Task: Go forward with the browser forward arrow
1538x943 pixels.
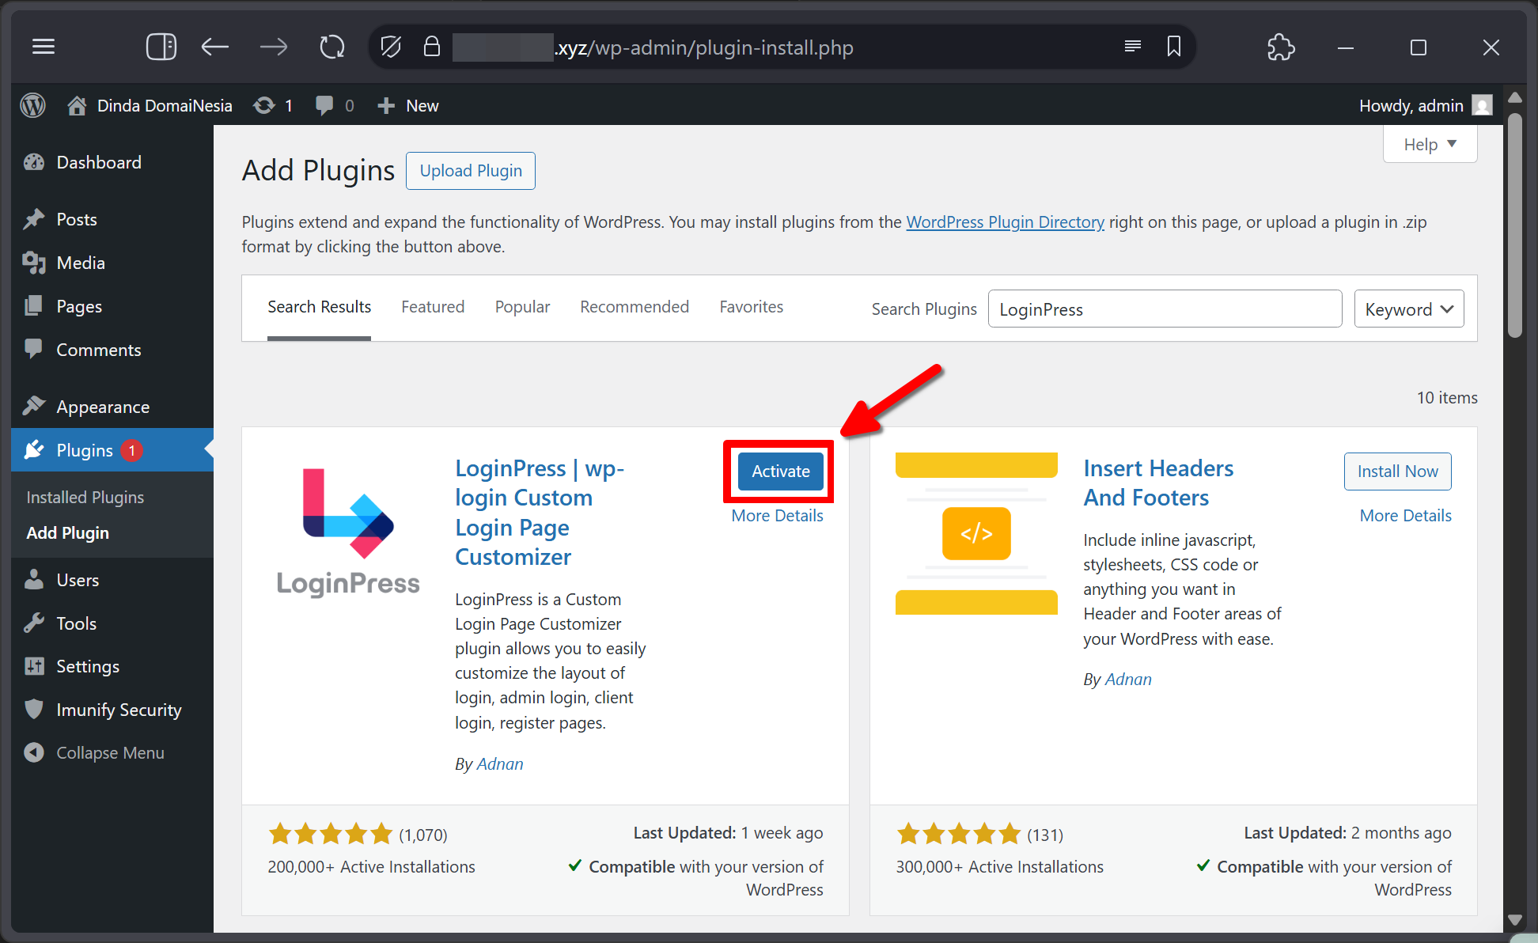Action: click(274, 47)
